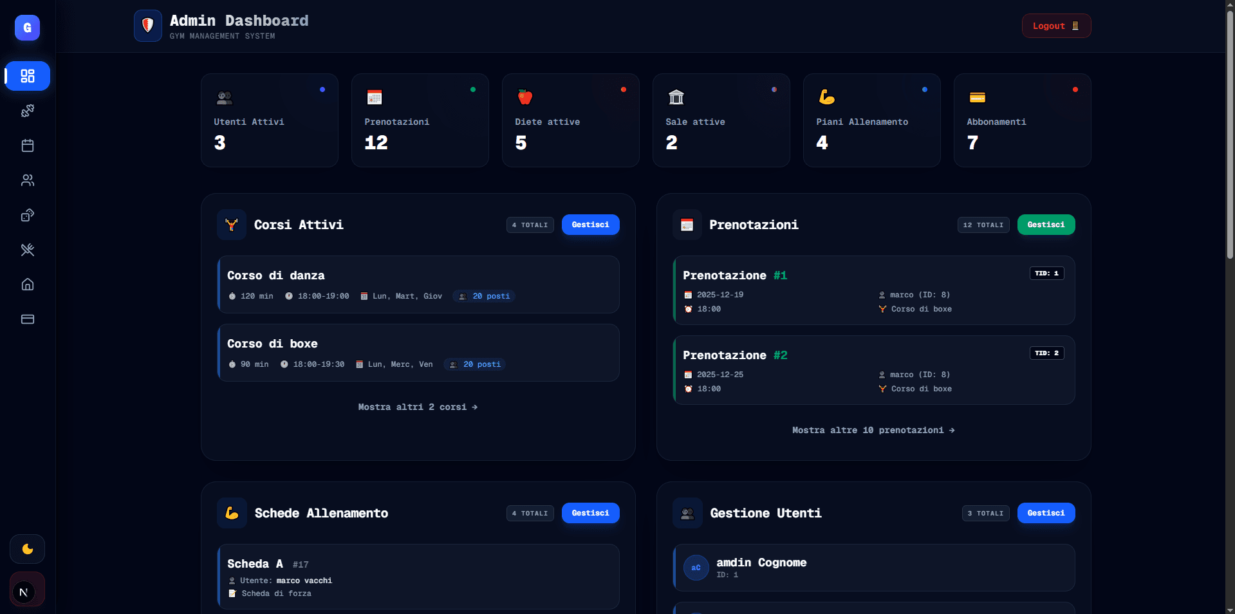Open Prenotazione #2 entry
Viewport: 1235px width, 614px height.
pyautogui.click(x=874, y=370)
